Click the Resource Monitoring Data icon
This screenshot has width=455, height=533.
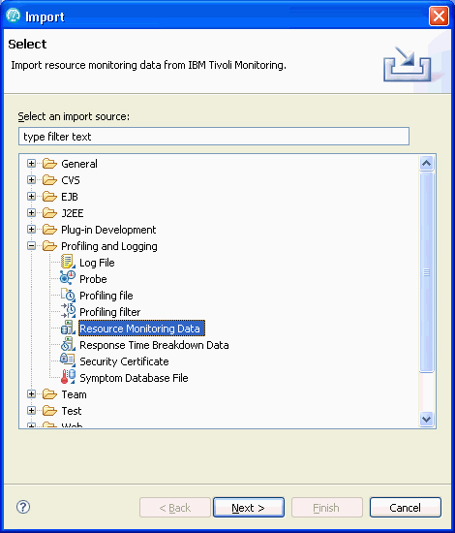(68, 328)
